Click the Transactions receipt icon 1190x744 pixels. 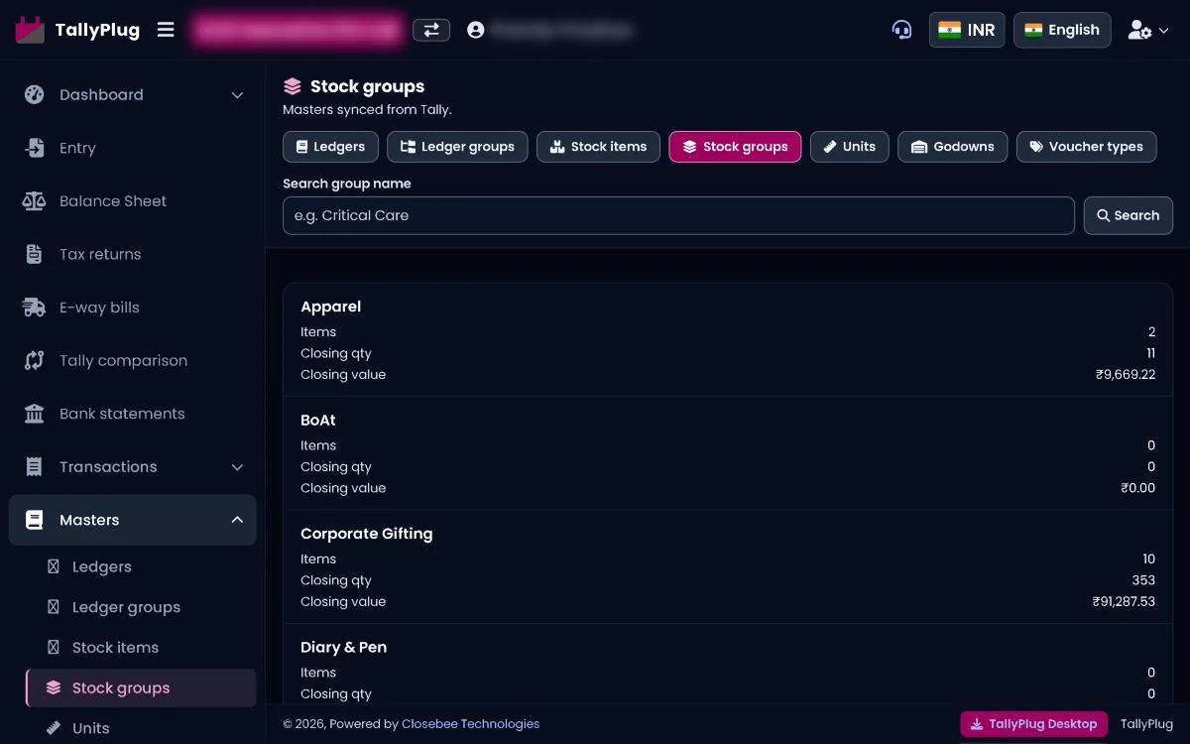coord(35,466)
